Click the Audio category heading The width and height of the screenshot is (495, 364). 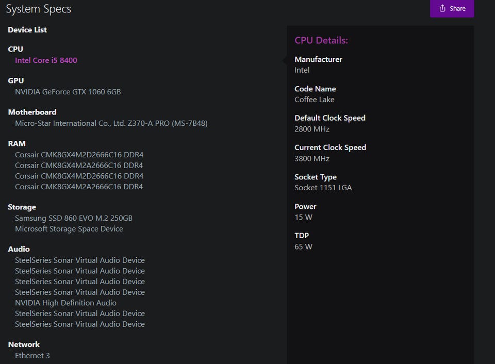[x=19, y=249]
